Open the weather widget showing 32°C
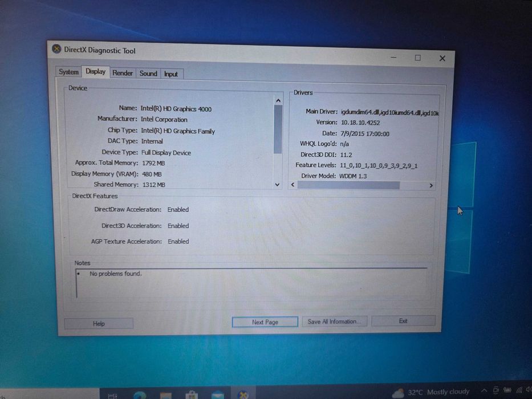 [x=431, y=393]
